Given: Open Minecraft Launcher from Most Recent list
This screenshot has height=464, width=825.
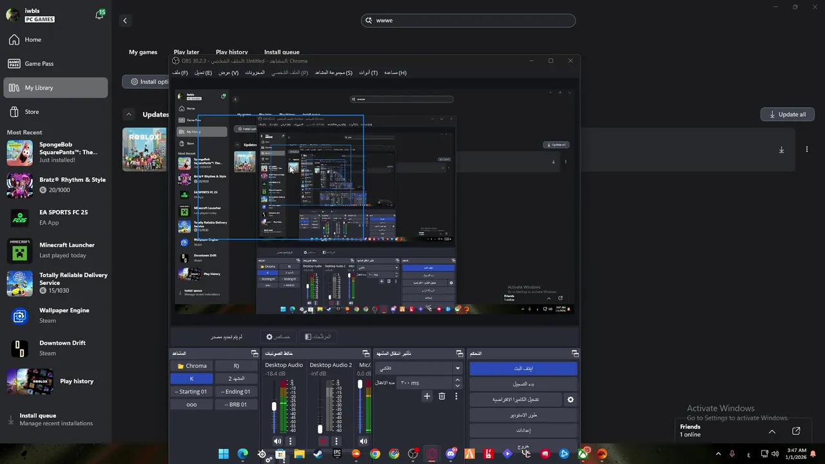Looking at the screenshot, I should [57, 250].
